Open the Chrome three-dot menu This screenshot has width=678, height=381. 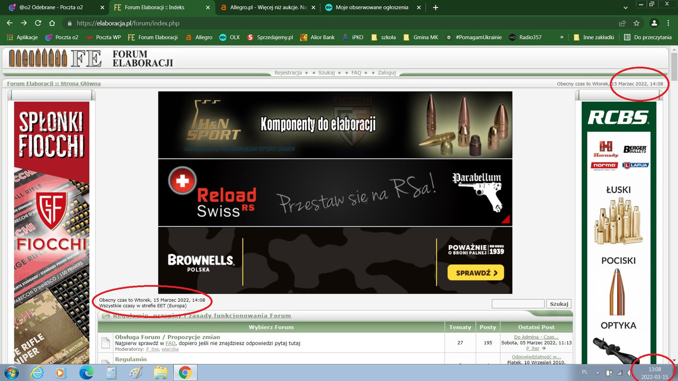click(x=668, y=23)
